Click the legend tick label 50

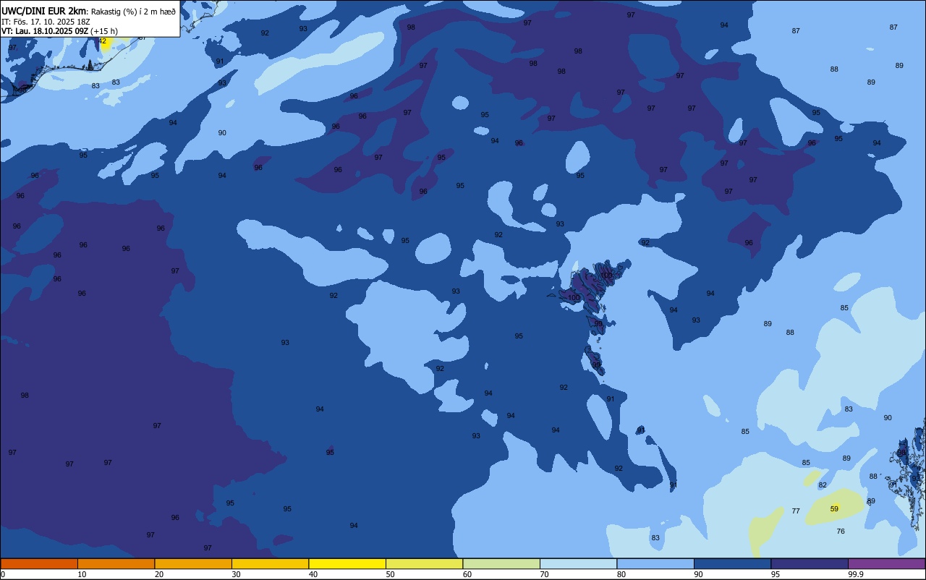(x=390, y=574)
